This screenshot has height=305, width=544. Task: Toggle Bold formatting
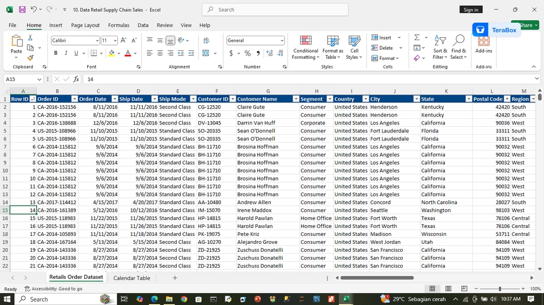tap(56, 53)
